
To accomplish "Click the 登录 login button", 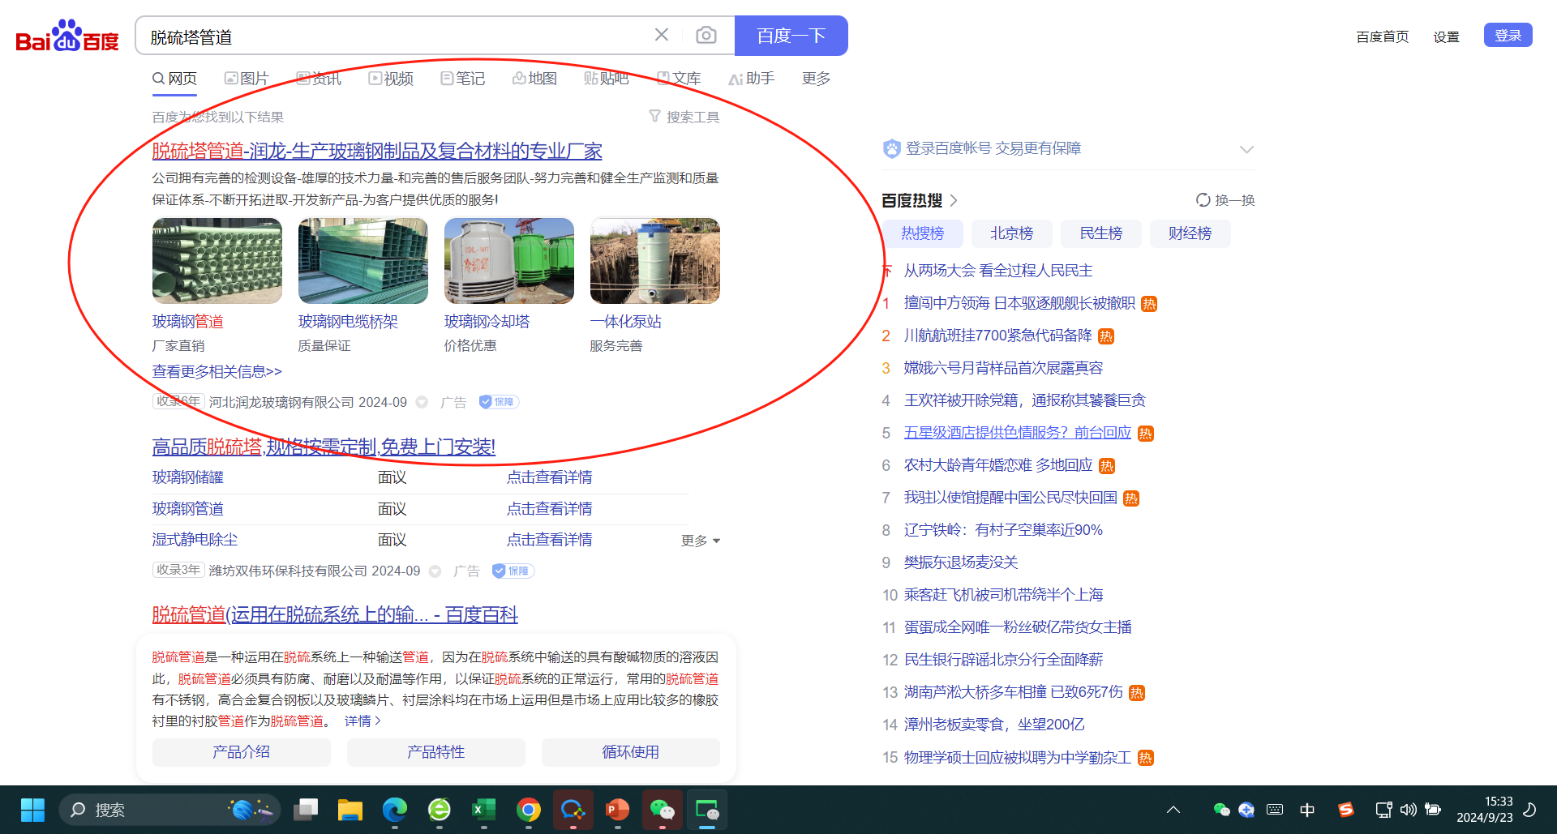I will [x=1508, y=36].
